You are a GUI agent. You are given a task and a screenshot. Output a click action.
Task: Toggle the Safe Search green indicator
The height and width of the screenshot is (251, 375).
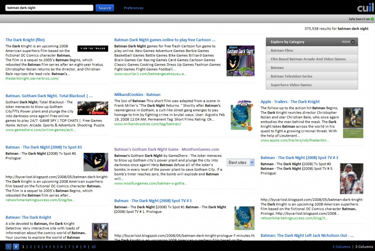372,19
